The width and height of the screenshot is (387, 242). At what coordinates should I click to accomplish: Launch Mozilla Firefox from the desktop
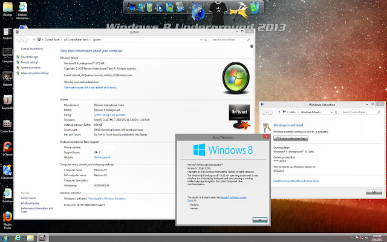coord(7,220)
